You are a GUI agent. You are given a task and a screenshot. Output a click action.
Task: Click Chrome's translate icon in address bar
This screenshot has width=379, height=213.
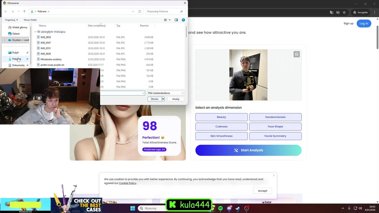pos(332,12)
